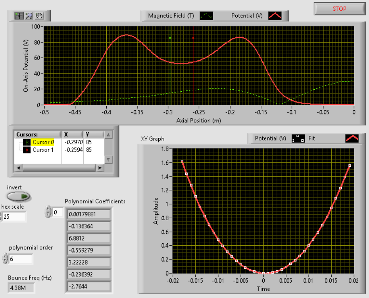Click the hex scale value field
369x298 pixels.
(15, 217)
